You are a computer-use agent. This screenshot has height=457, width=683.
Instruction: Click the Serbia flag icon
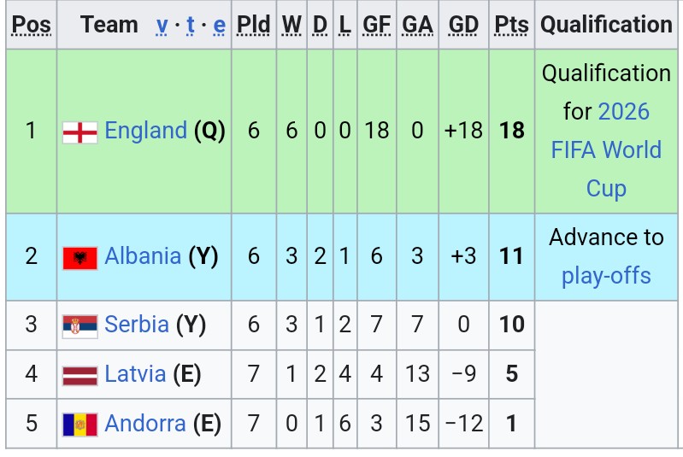(79, 325)
